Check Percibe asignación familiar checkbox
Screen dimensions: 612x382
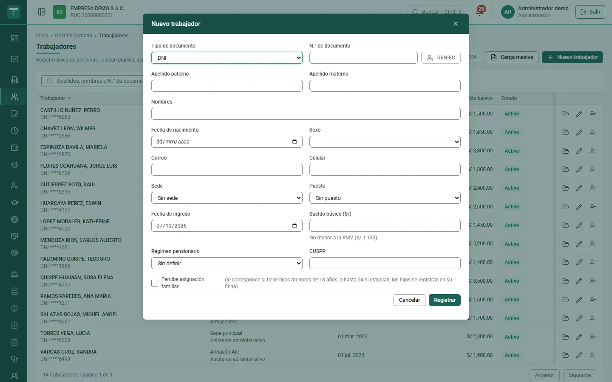click(155, 283)
